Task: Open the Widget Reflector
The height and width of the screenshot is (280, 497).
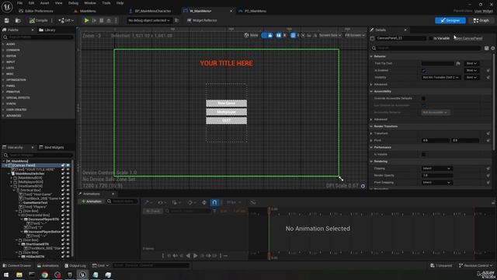Action: 202,20
